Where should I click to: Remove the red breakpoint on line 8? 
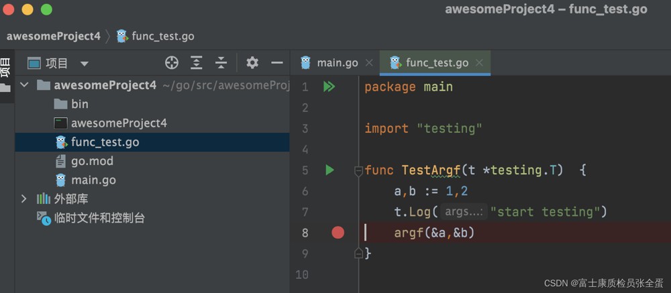338,233
